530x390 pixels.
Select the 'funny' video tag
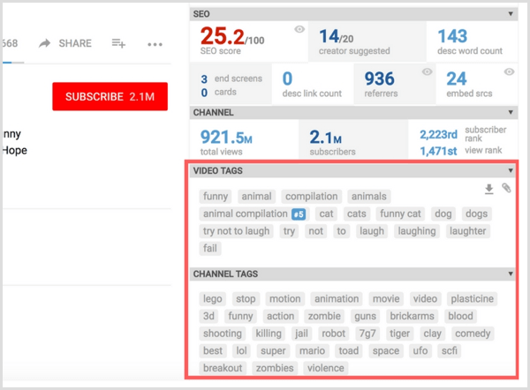click(216, 196)
